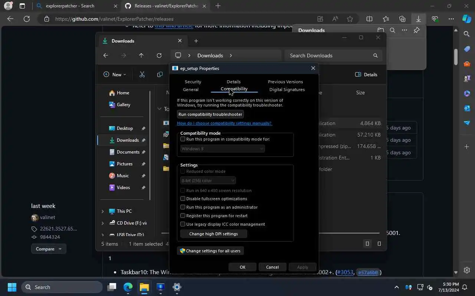Confirm properties with OK button
Image resolution: width=475 pixels, height=296 pixels.
242,267
